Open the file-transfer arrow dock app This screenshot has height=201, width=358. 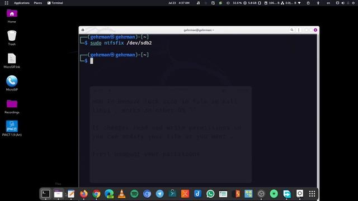coord(287,194)
